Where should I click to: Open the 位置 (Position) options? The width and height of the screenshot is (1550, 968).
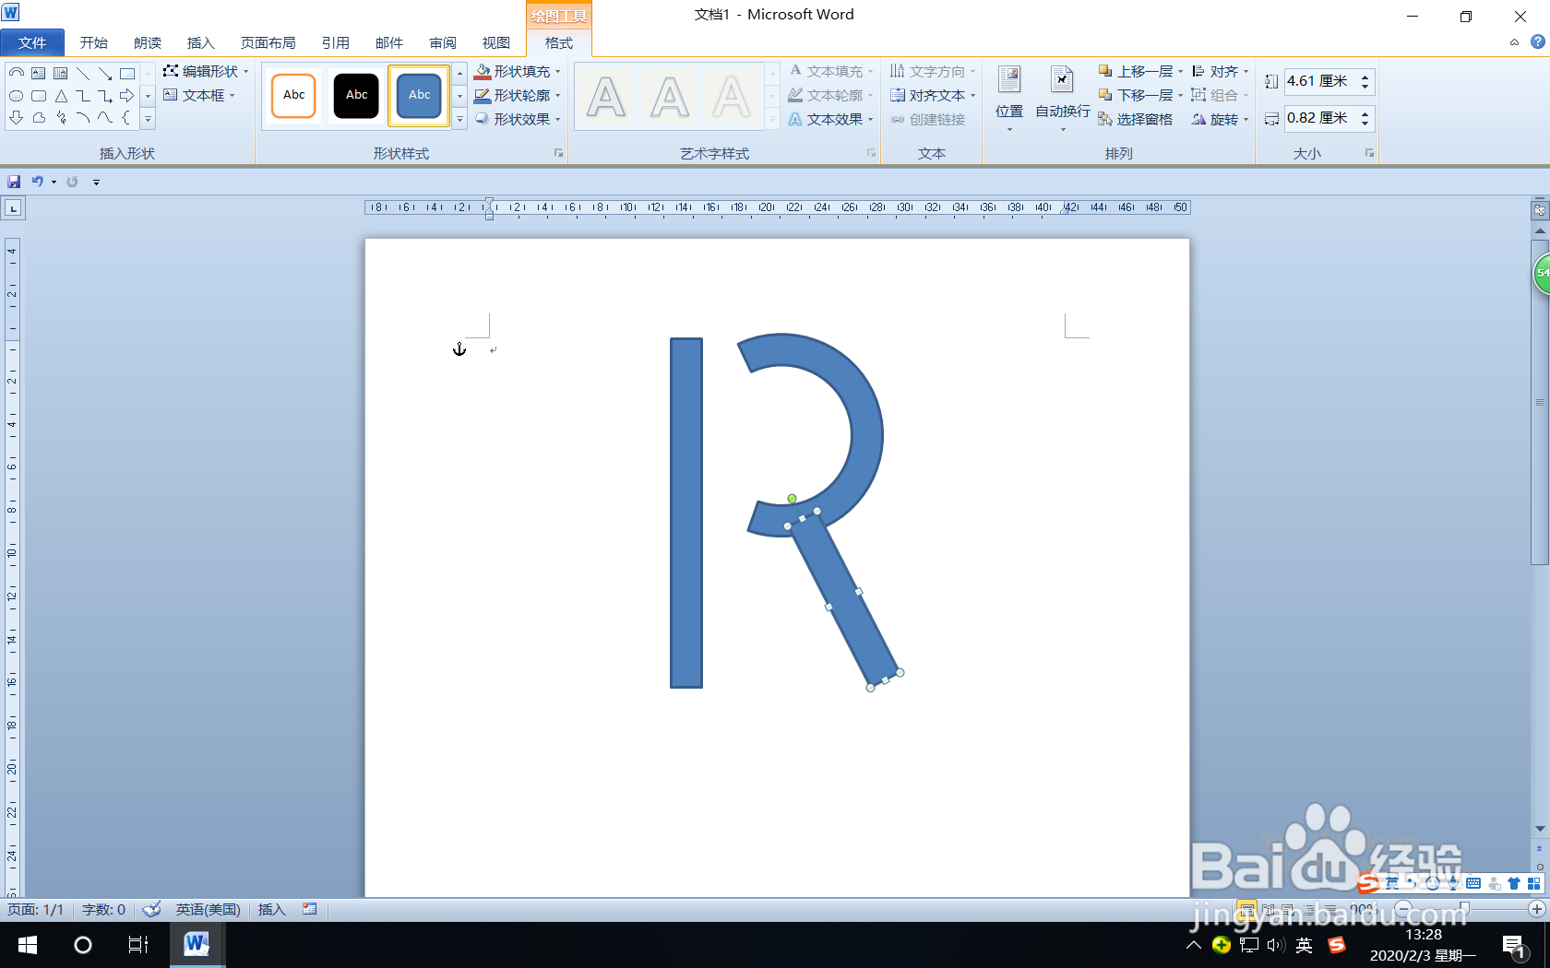(x=1008, y=95)
